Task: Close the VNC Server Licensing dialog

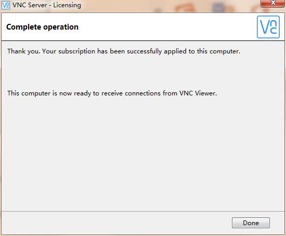Action: (x=273, y=3)
